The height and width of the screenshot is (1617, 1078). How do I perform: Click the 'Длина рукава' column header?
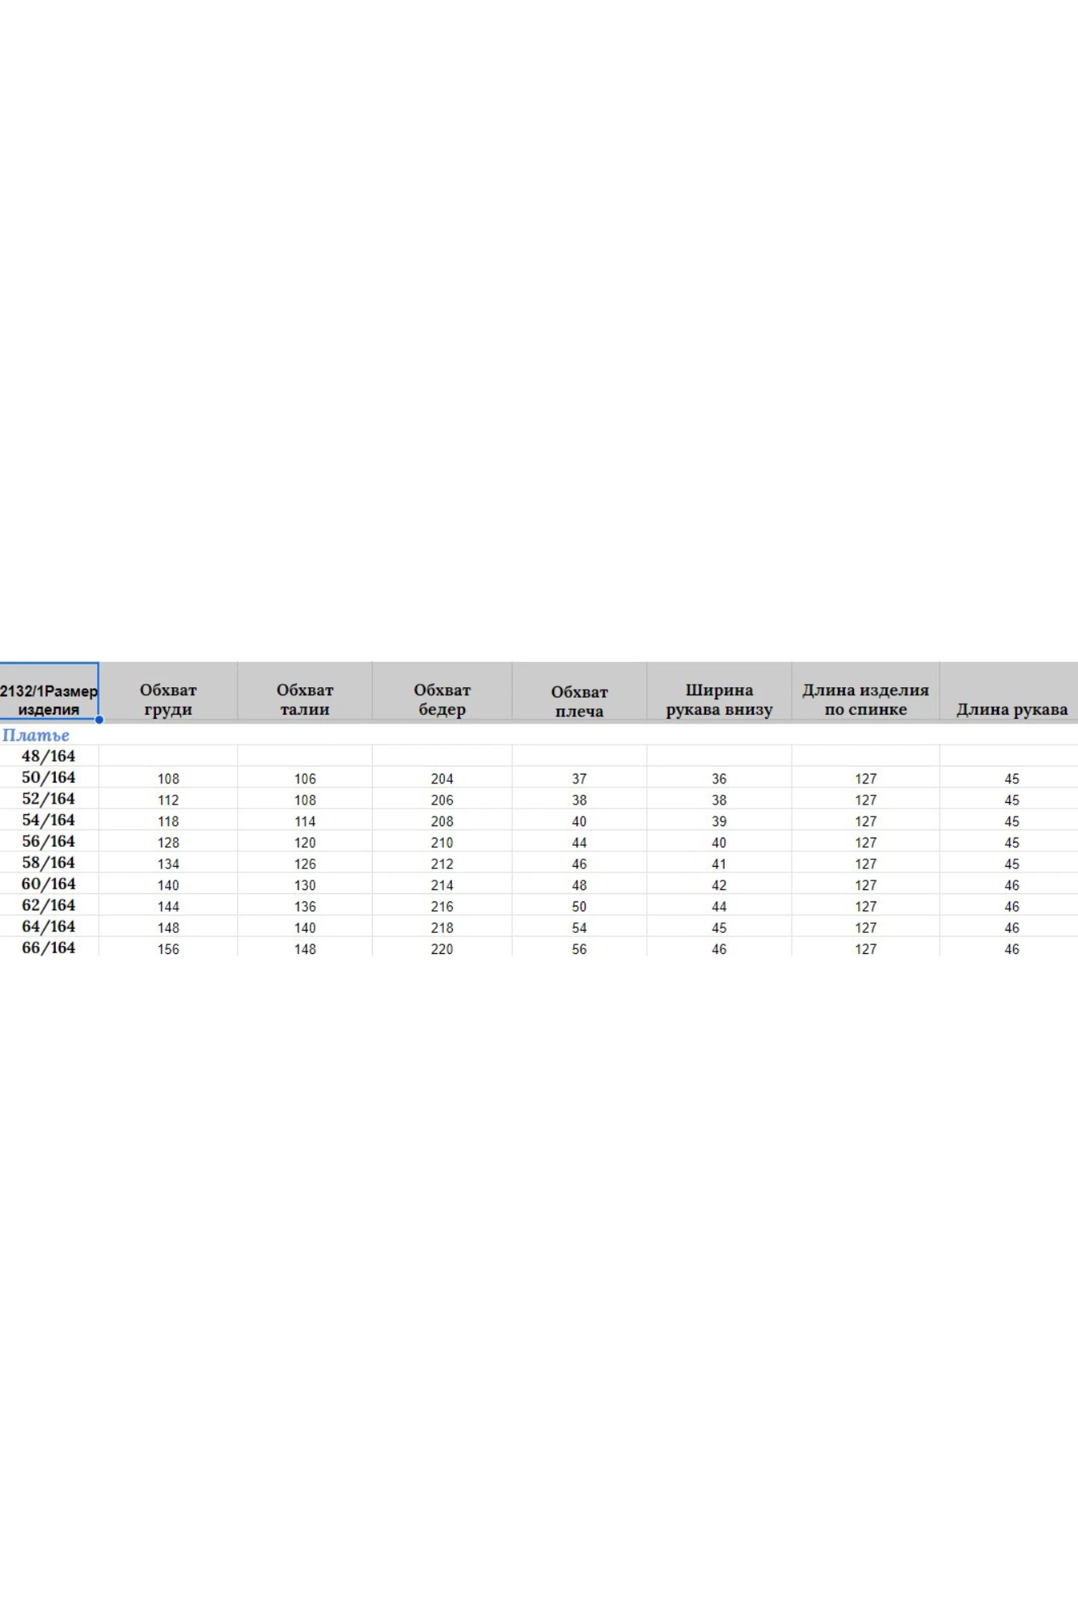1012,709
